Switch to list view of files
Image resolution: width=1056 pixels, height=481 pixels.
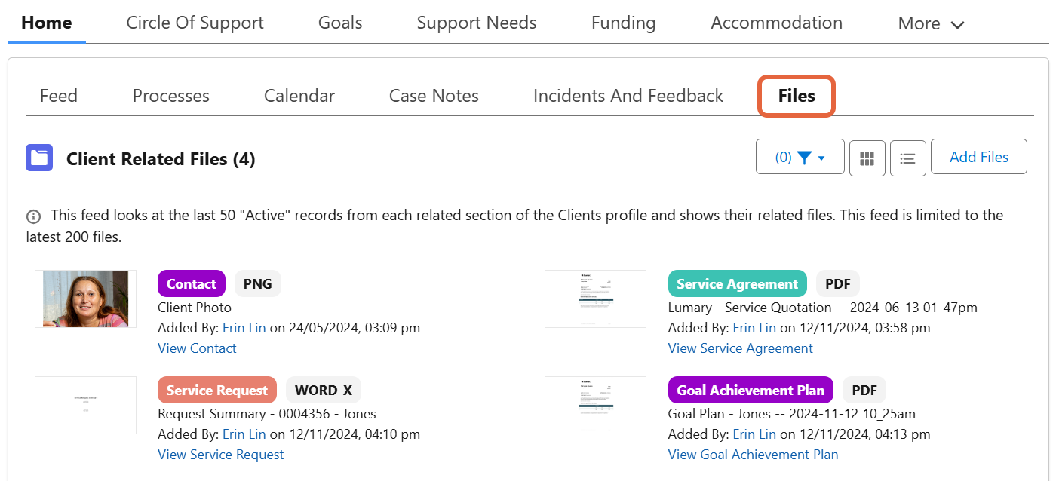click(x=907, y=158)
